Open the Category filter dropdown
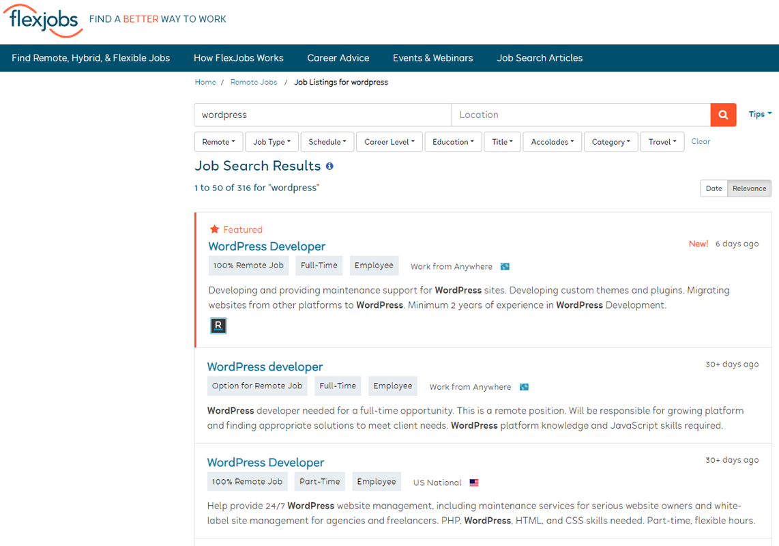The image size is (779, 546). [611, 142]
